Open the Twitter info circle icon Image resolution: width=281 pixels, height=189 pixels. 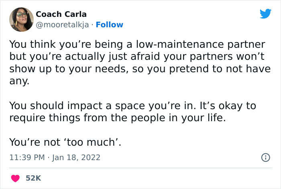(265, 158)
